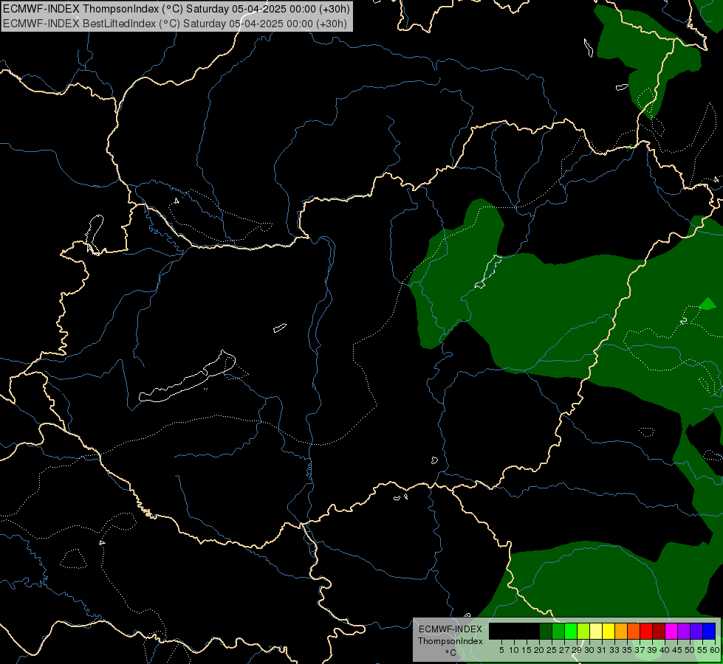Image resolution: width=723 pixels, height=664 pixels.
Task: Click the ECMWF-INDEX legend title
Action: point(450,629)
